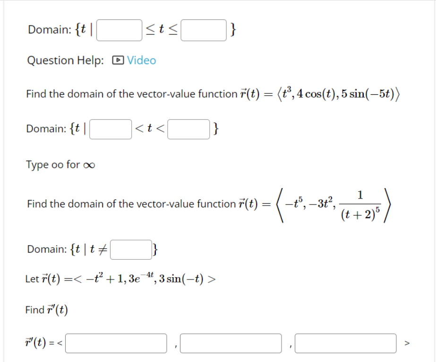This screenshot has height=362, width=436.
Task: Click the upper bound field of the closed domain
Action: click(x=203, y=30)
